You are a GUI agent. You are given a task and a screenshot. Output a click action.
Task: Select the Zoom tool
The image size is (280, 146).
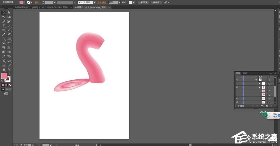click(x=9, y=69)
